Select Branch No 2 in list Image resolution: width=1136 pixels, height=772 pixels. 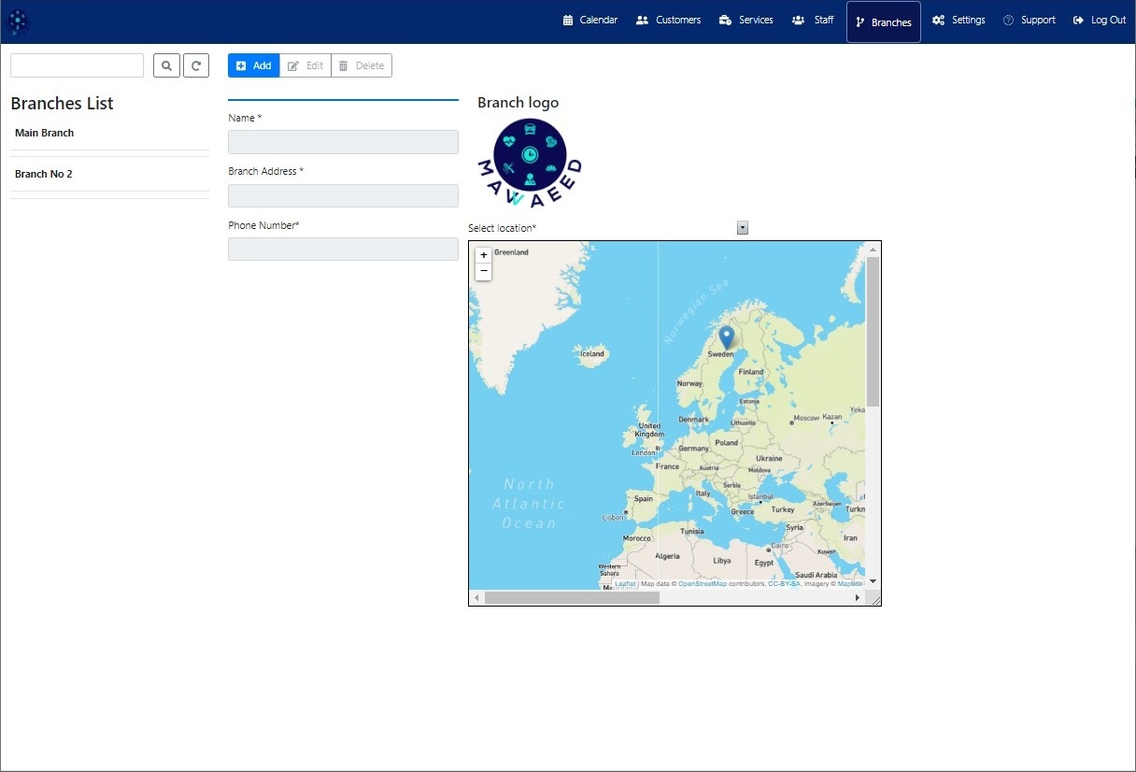pyautogui.click(x=44, y=174)
